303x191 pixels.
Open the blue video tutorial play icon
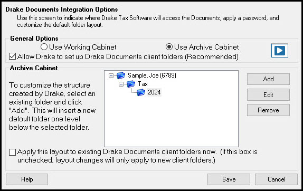click(x=279, y=51)
